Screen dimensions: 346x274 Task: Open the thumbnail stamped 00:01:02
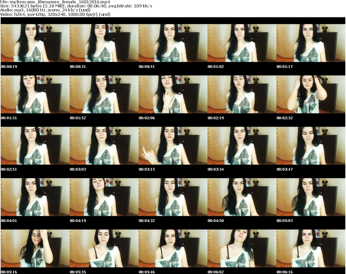click(242, 43)
